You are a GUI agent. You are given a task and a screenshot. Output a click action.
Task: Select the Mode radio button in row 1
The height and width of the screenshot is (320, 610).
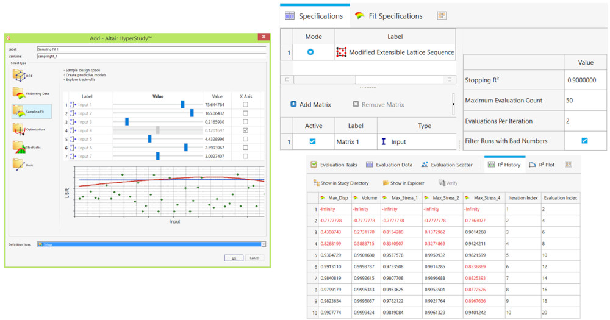(310, 52)
